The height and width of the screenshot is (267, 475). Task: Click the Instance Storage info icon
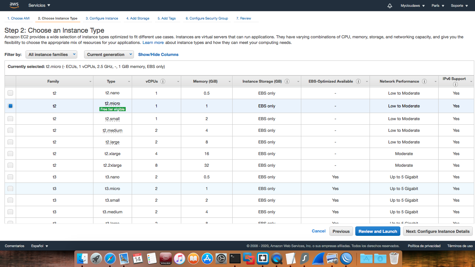coord(287,81)
